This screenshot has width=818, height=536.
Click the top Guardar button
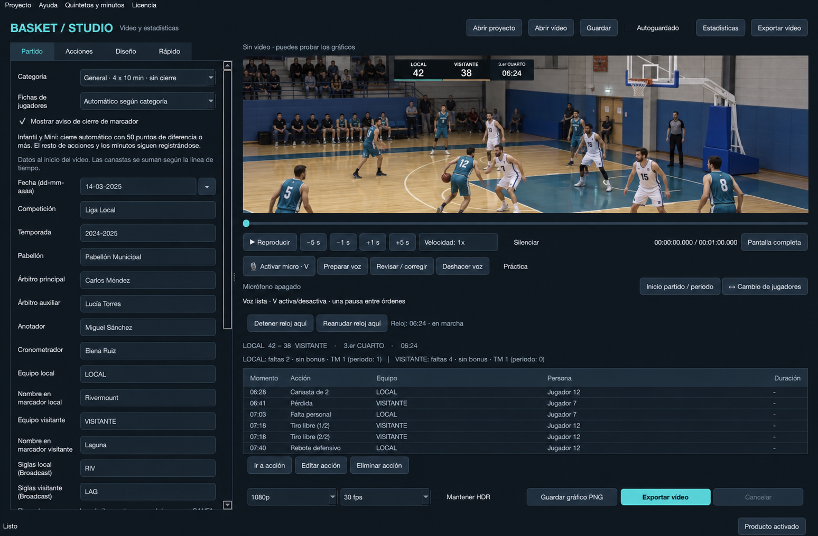point(599,28)
